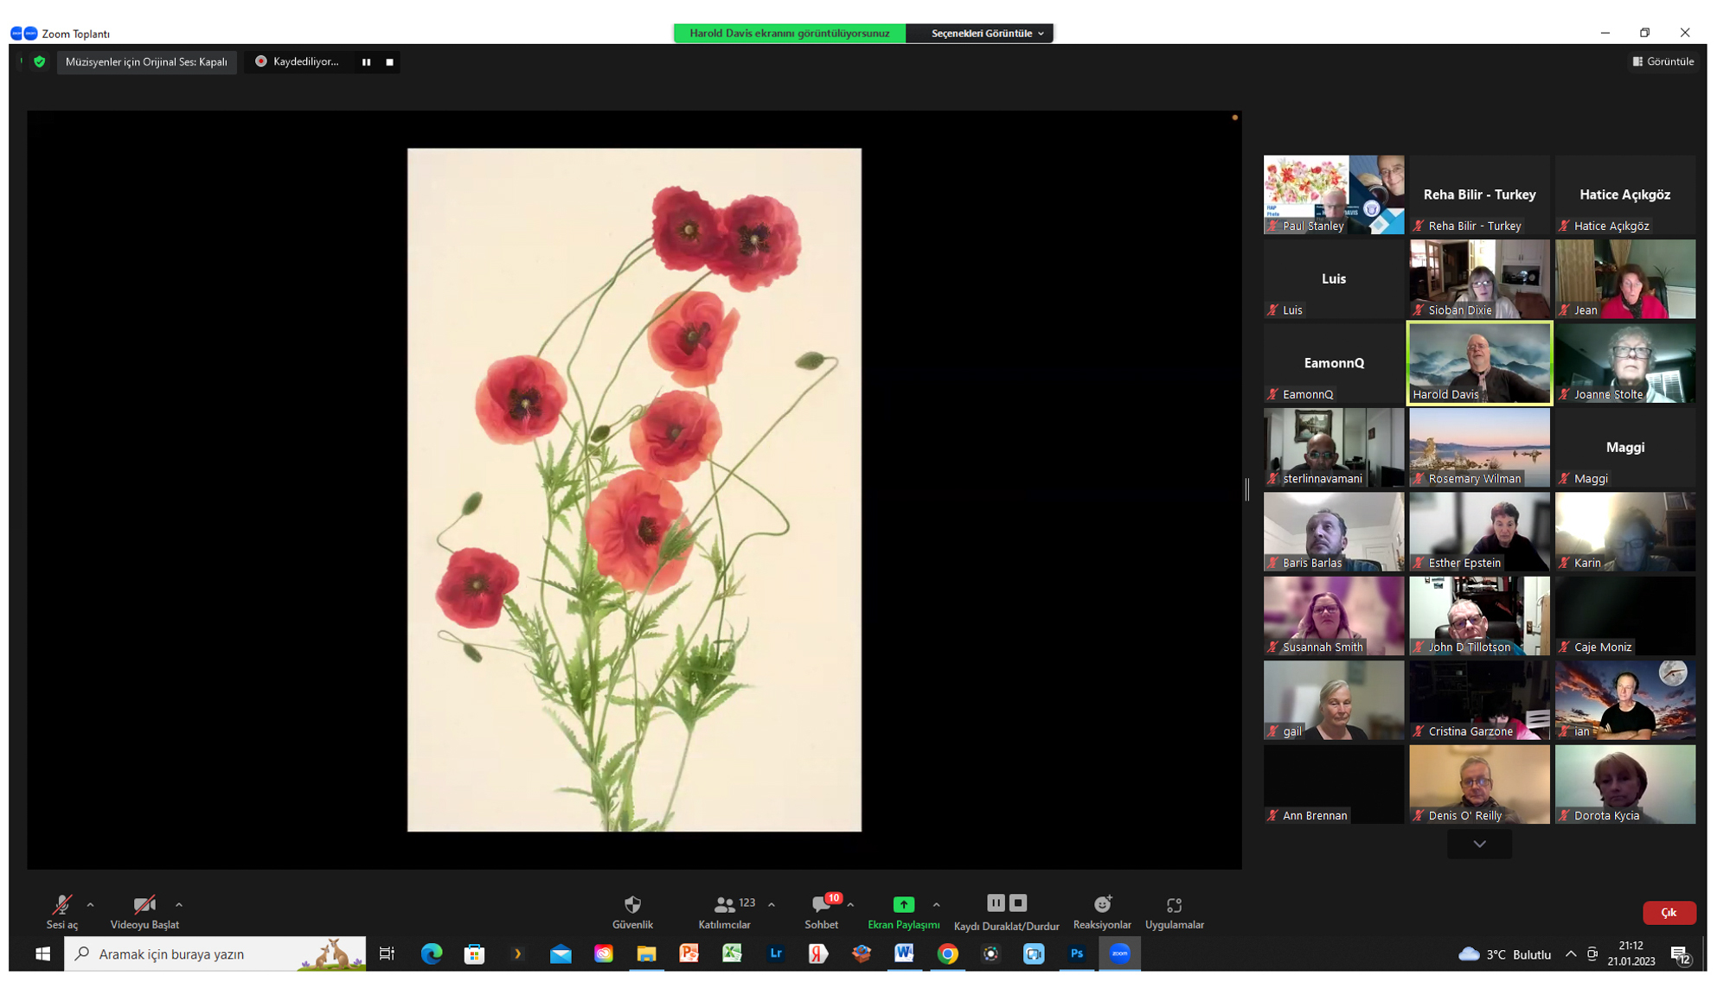Open the notification center icon
Screen dimensions: 1730x995
click(1681, 954)
